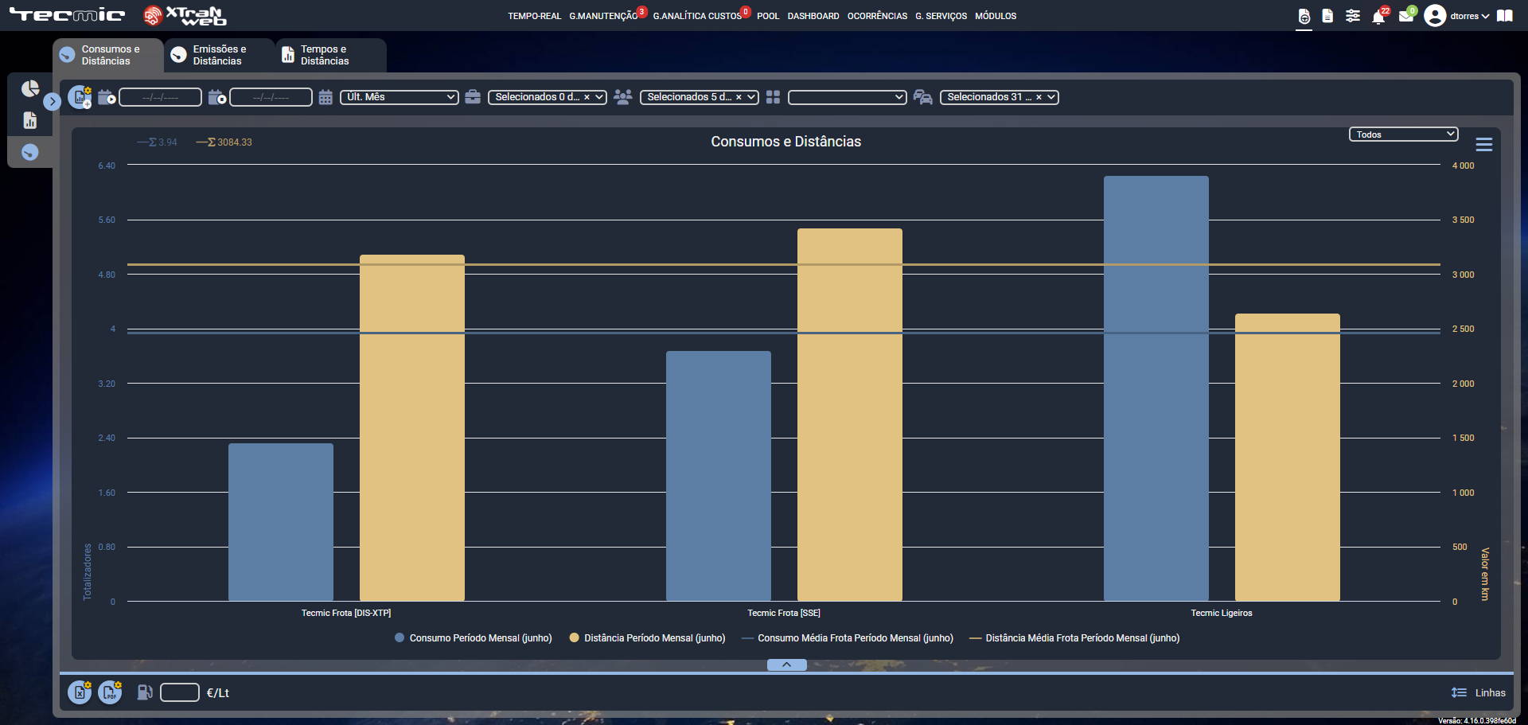This screenshot has width=1528, height=725.
Task: Click the vehicles cars icon
Action: 923,97
